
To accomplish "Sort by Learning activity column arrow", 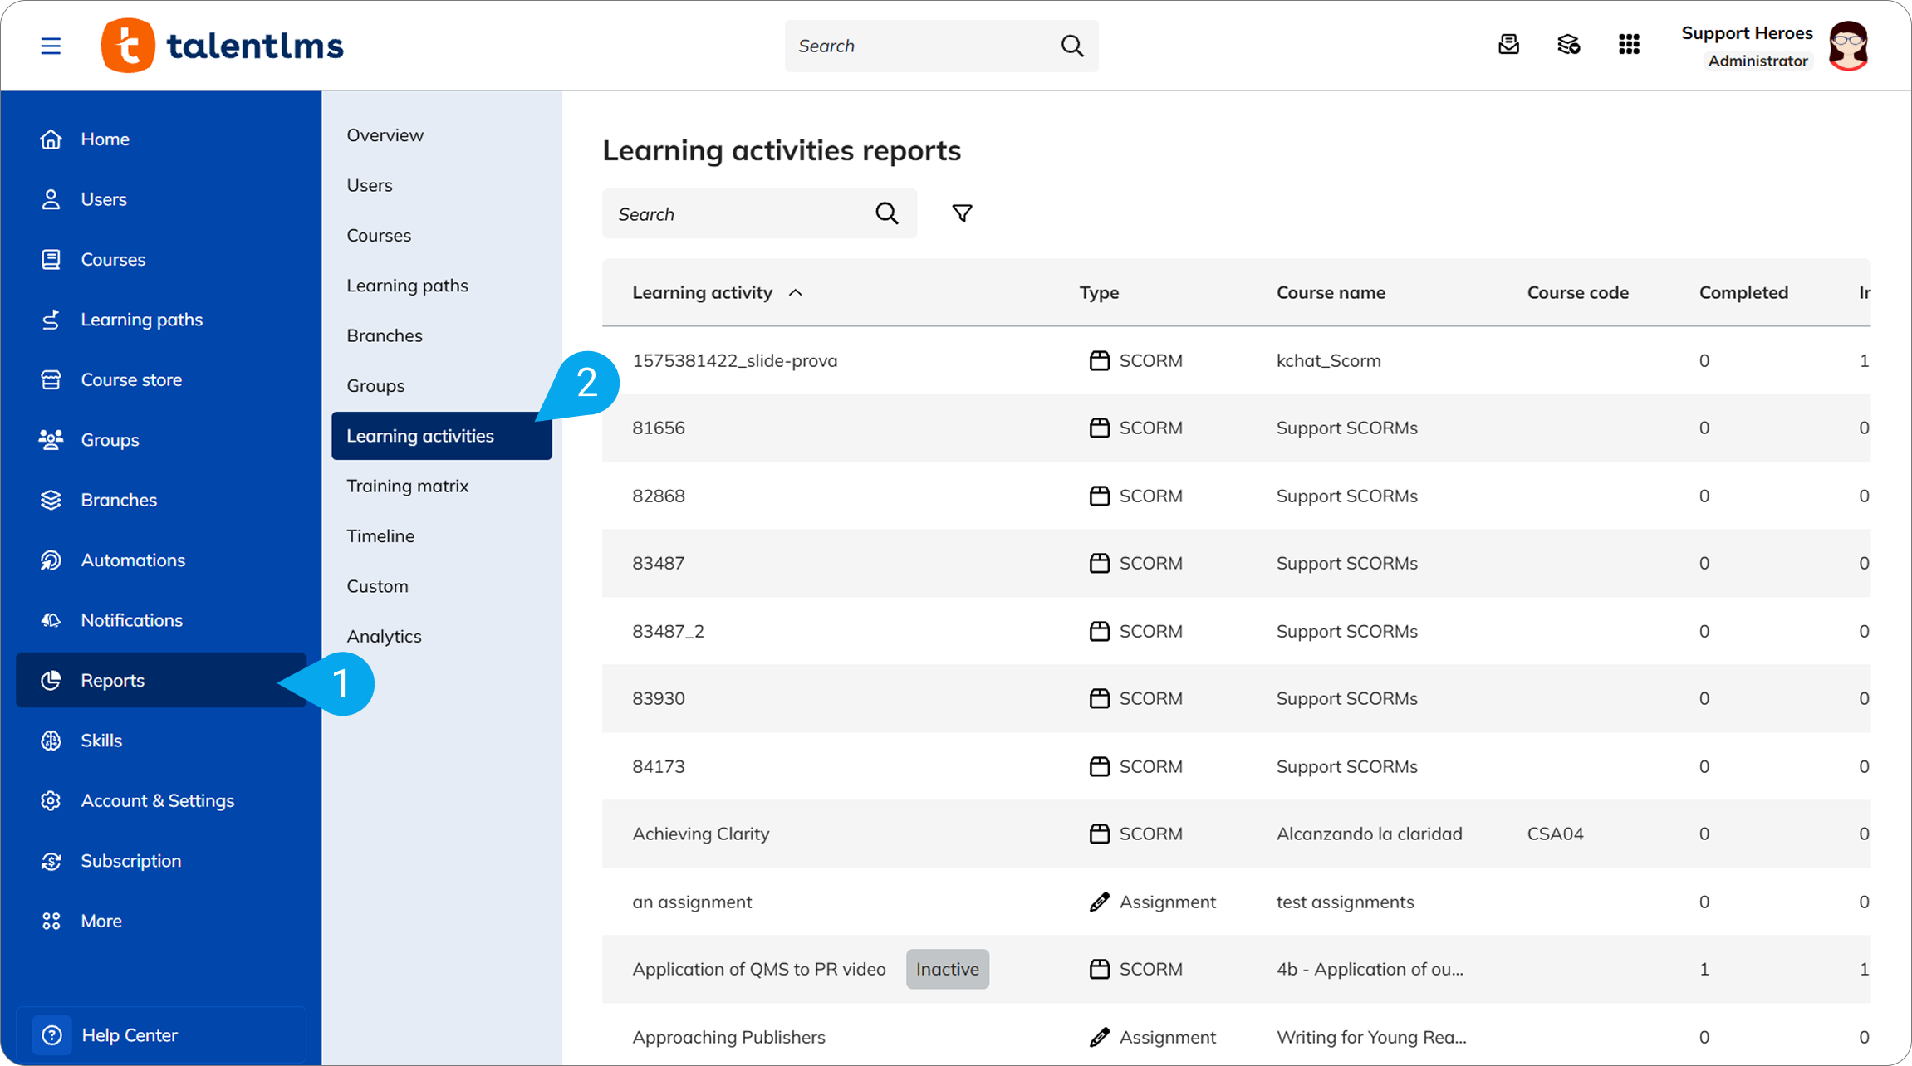I will pos(796,292).
